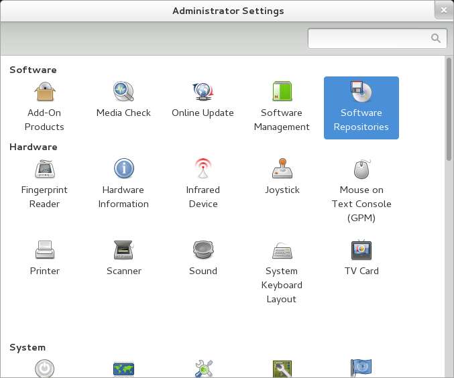Open Add-On Products module

pyautogui.click(x=44, y=107)
